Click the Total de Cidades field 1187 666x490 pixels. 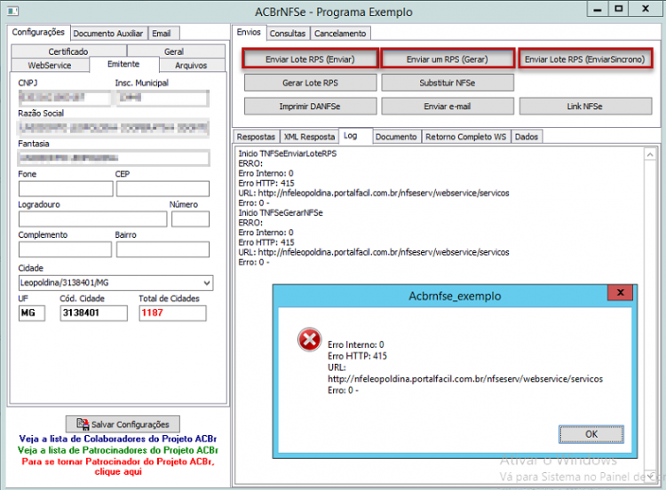tap(172, 313)
